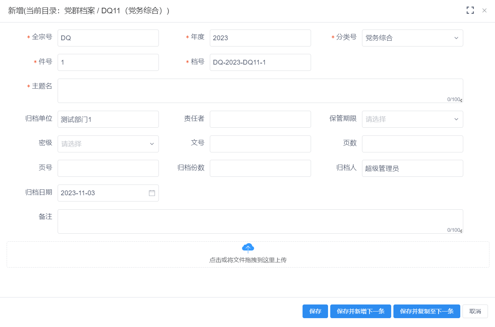Viewport: 495px width, 327px height.
Task: Click the cloud upload icon
Action: click(248, 248)
